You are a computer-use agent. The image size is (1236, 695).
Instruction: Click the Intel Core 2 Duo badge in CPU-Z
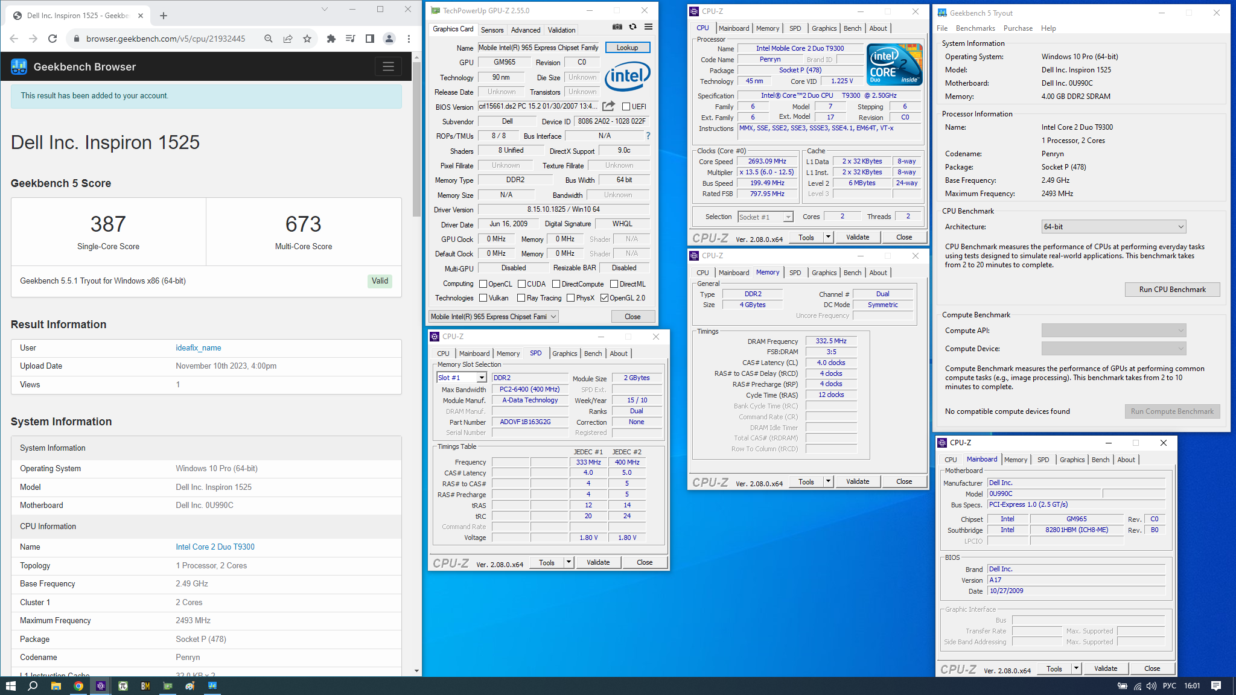coord(894,64)
